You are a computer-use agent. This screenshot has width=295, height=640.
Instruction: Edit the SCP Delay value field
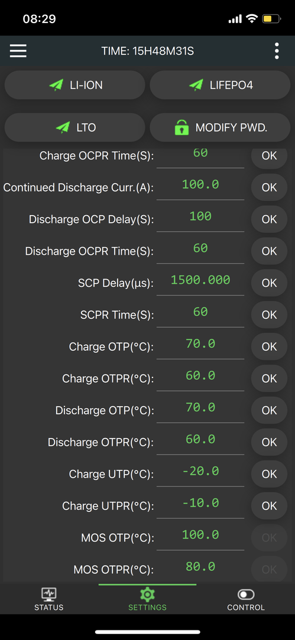[200, 281]
